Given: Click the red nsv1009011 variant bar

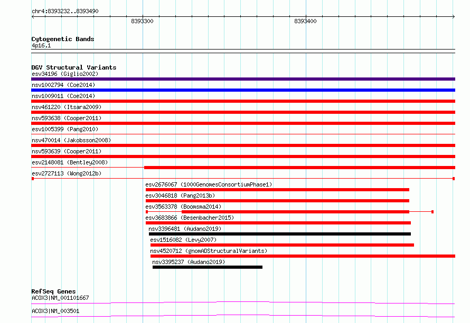Looking at the screenshot, I should 243,101.
